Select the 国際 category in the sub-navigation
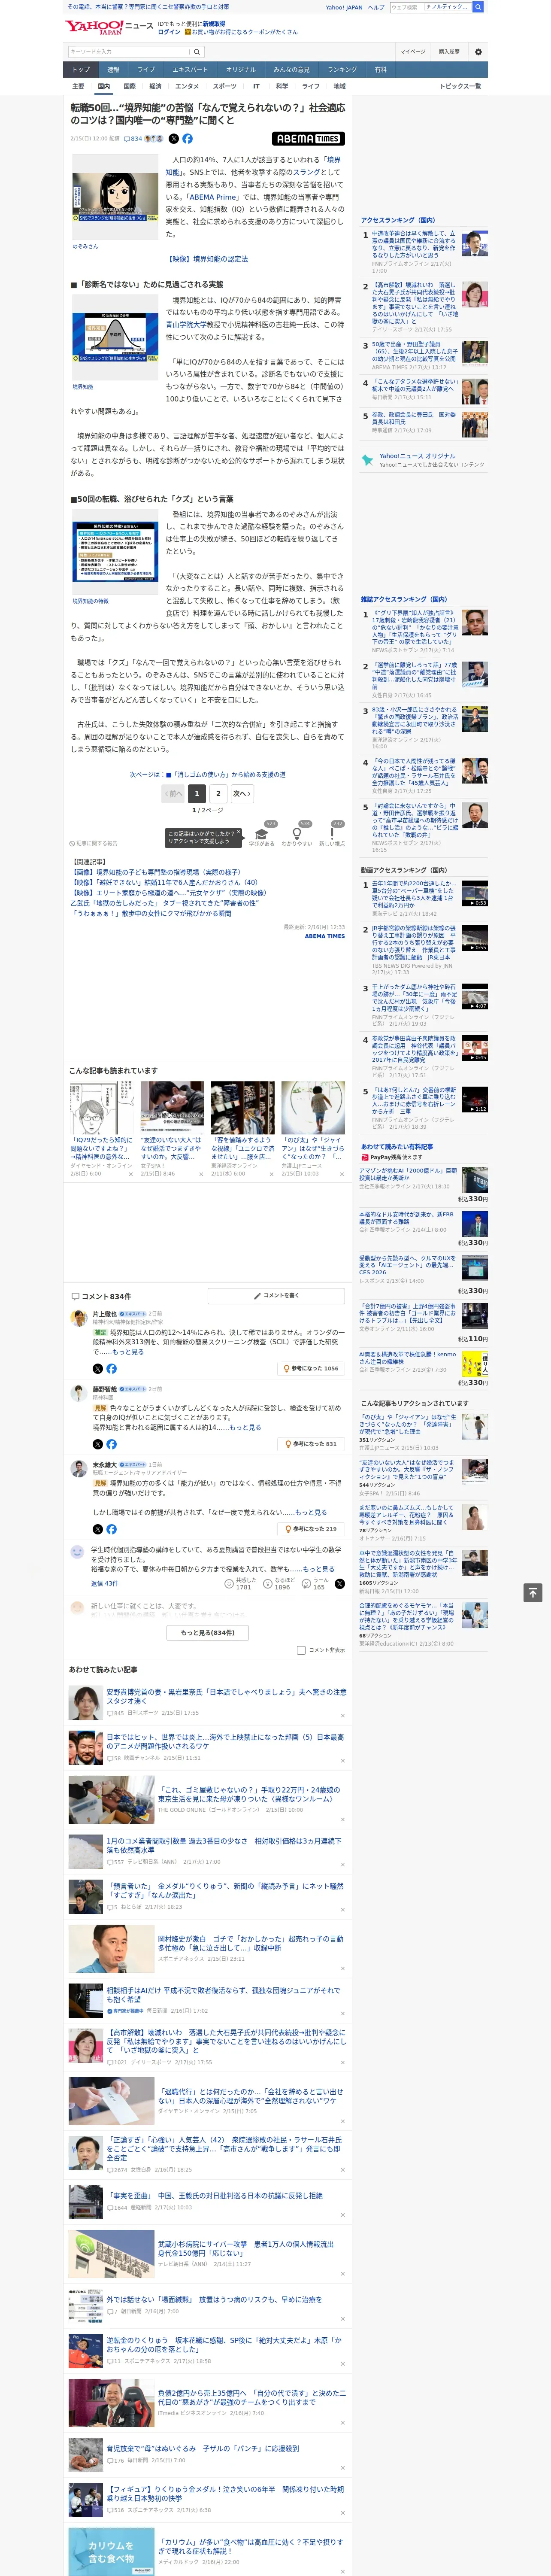The height and width of the screenshot is (2576, 551). (129, 86)
